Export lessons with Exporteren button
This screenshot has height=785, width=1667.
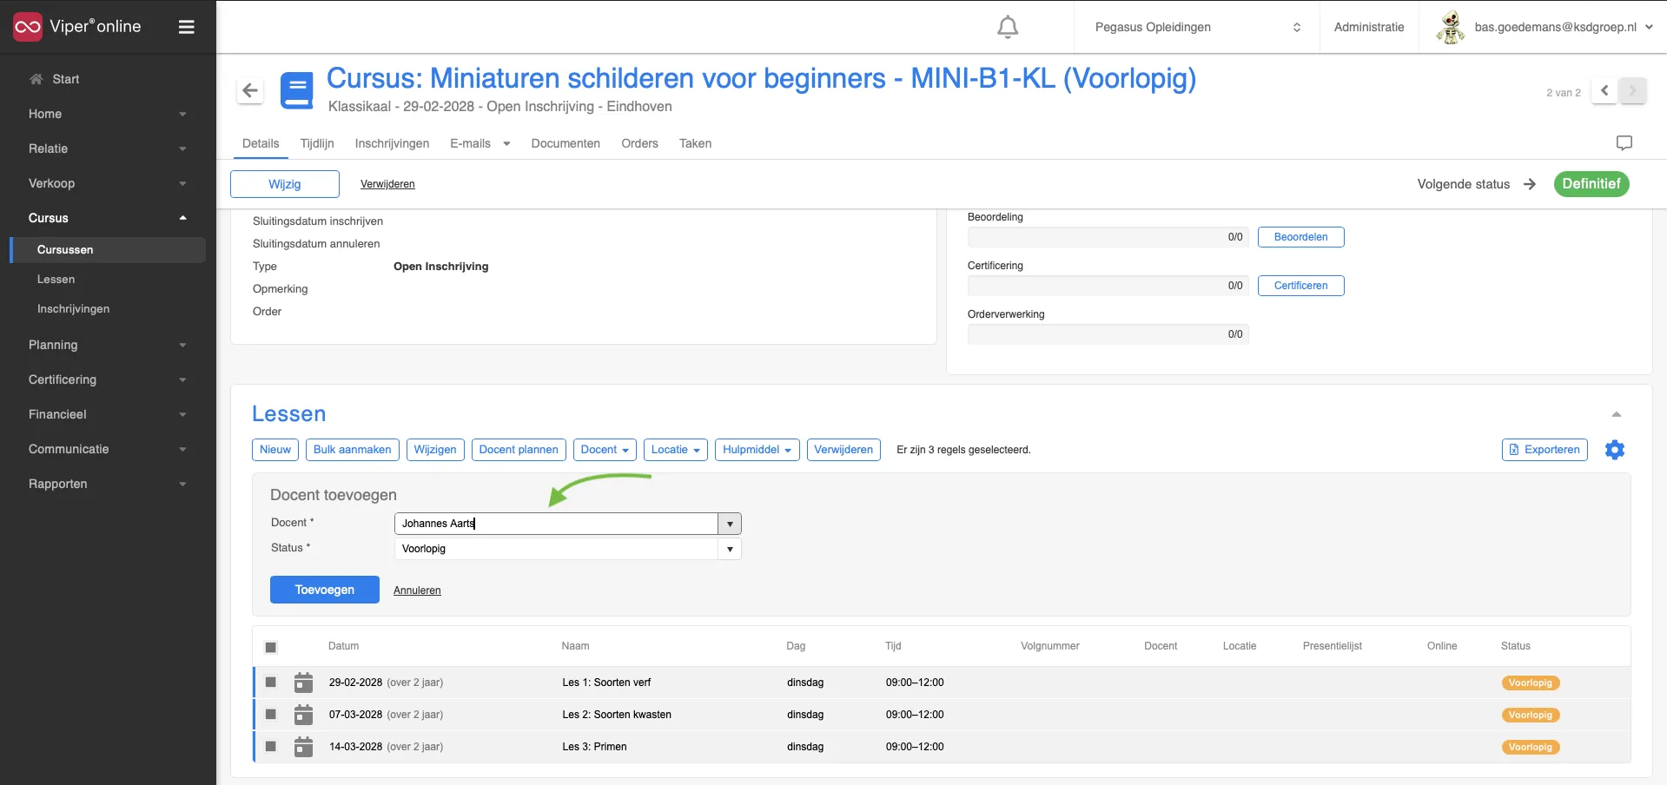(1545, 450)
